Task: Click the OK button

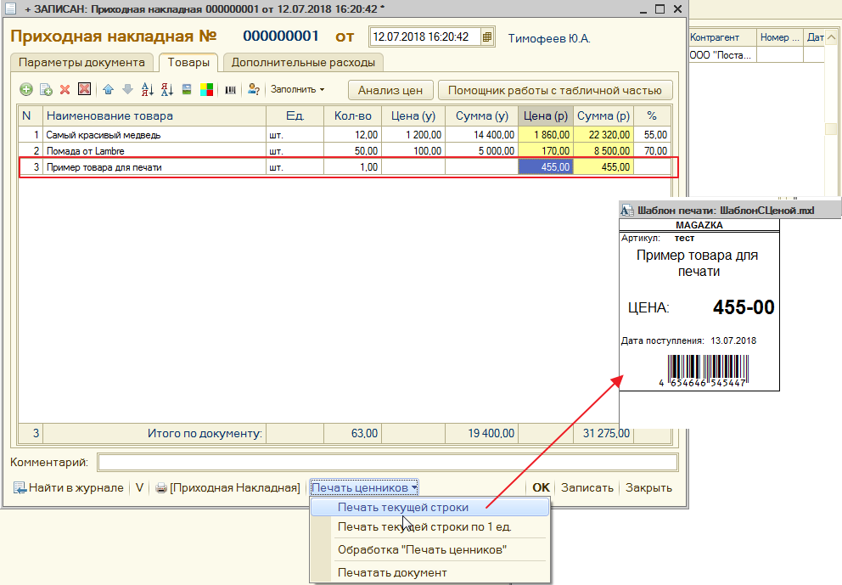Action: click(x=541, y=487)
